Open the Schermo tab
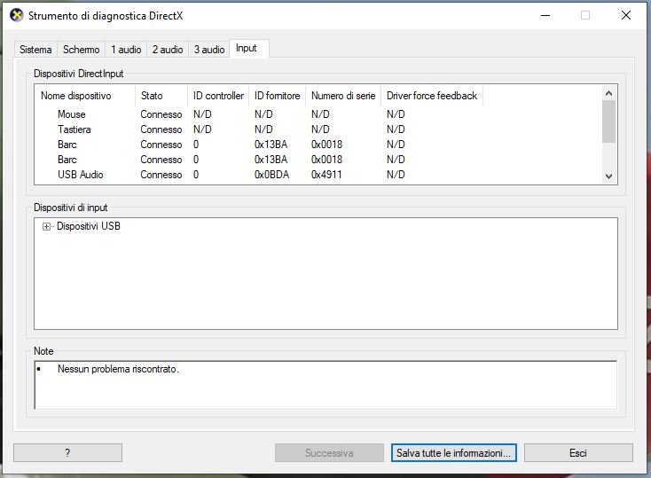Viewport: 651px width, 478px height. point(81,50)
